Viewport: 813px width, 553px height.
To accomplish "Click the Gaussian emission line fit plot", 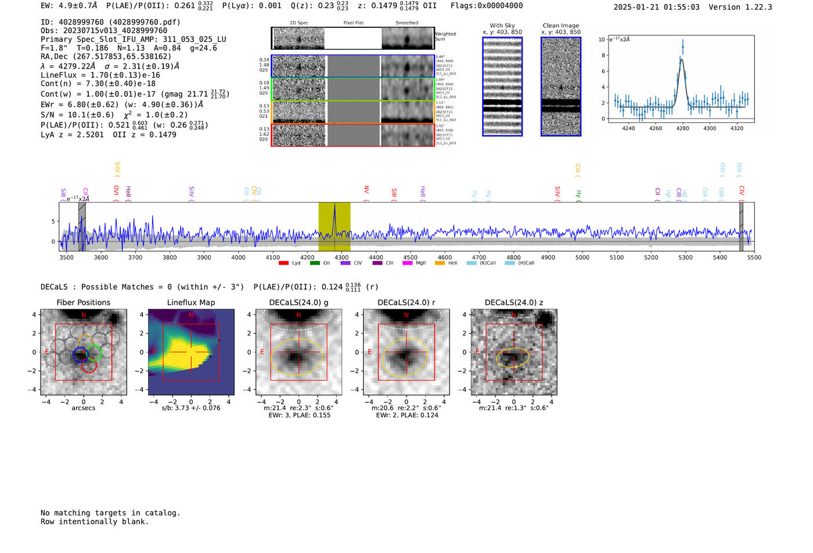I will click(681, 79).
